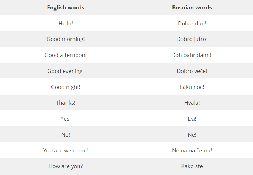Select the 'Good evening!' entry

click(65, 71)
